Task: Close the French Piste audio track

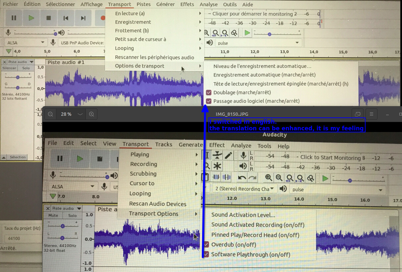Action: pyautogui.click(x=4, y=62)
